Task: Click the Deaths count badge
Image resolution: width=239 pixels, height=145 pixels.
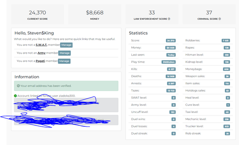Action: 171,76
